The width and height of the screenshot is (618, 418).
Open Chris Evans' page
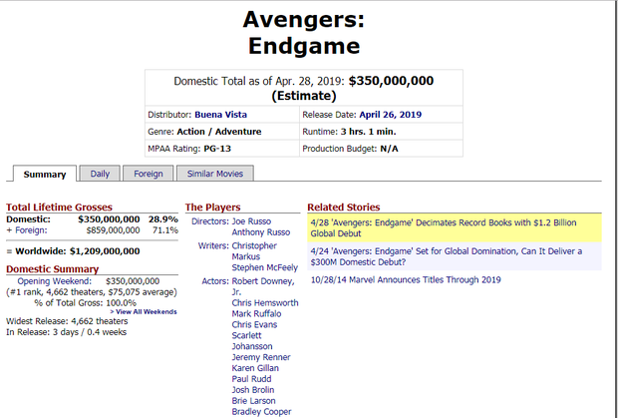pos(254,325)
